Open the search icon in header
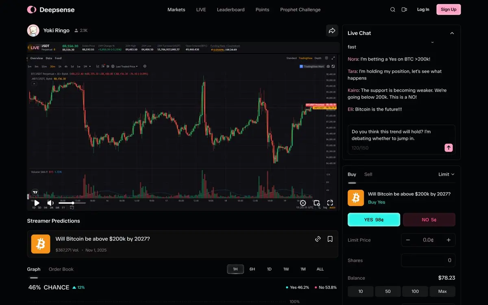Image resolution: width=488 pixels, height=305 pixels. click(x=392, y=9)
